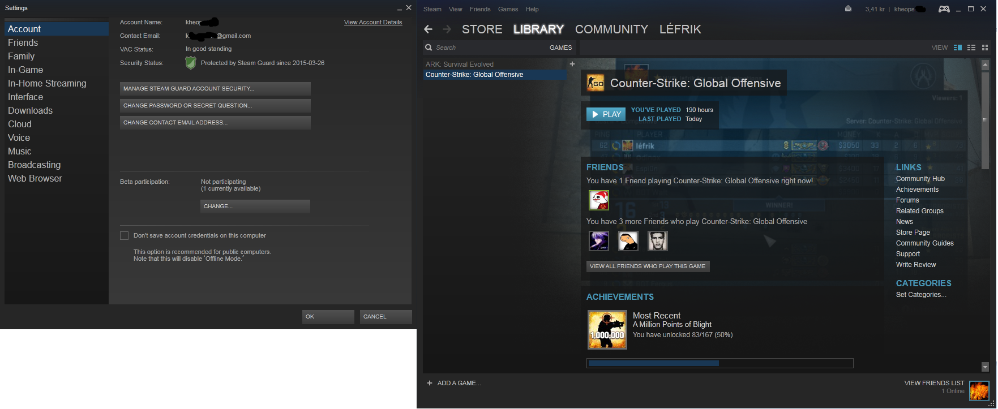Select Family in Settings sidebar
998x409 pixels.
tap(57, 56)
